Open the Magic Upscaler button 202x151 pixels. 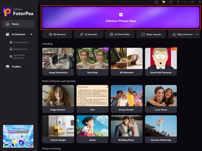(151, 34)
